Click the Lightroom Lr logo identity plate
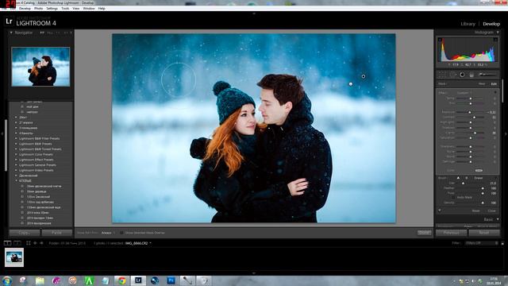508x286 pixels. (x=9, y=21)
